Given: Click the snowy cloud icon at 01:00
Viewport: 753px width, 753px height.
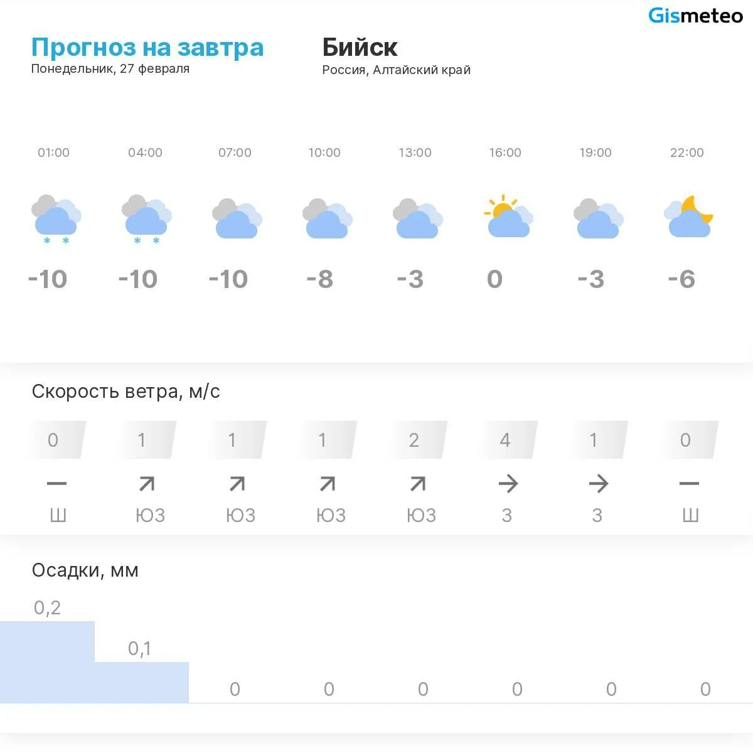Looking at the screenshot, I should pyautogui.click(x=56, y=220).
